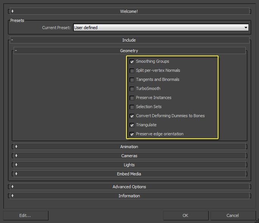Collapse the Include rollout
The height and width of the screenshot is (223, 259).
(129, 40)
